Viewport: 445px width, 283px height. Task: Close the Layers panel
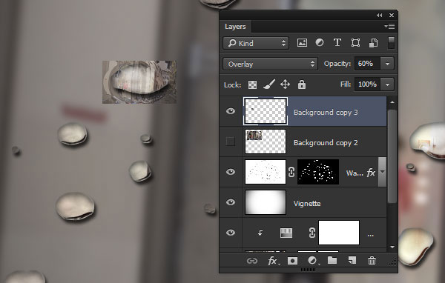click(x=392, y=16)
